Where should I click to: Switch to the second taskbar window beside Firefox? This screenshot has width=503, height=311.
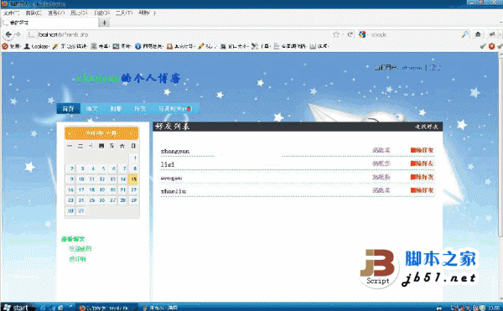pos(170,308)
